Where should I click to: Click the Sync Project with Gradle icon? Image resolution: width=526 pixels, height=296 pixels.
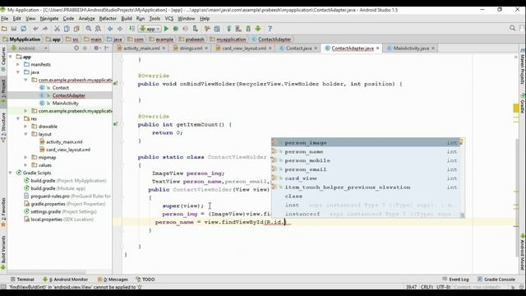(228, 29)
